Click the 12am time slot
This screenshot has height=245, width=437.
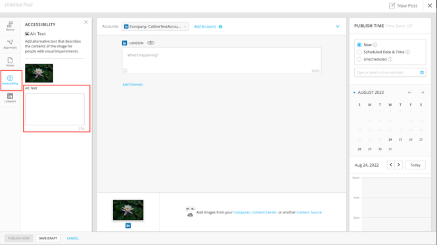tap(396, 187)
